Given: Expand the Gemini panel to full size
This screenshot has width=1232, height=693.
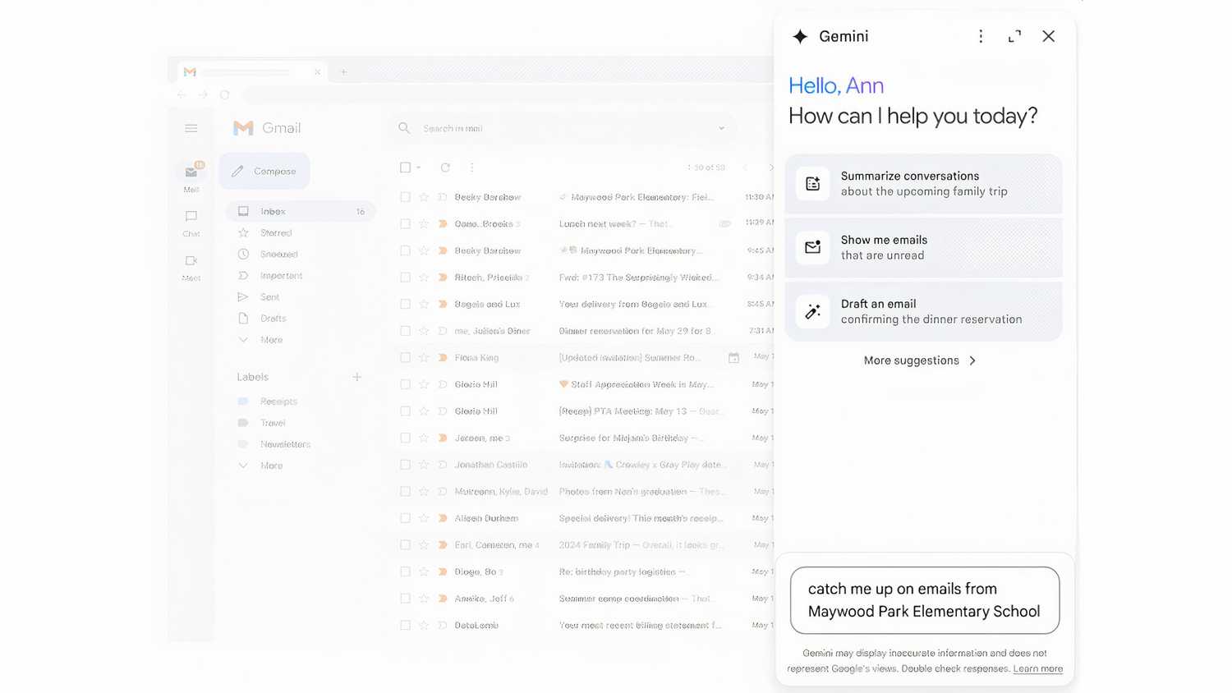Looking at the screenshot, I should click(1014, 36).
